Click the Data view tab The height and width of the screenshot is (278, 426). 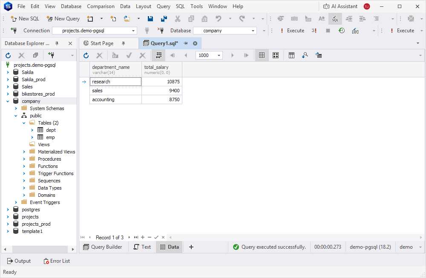170,247
